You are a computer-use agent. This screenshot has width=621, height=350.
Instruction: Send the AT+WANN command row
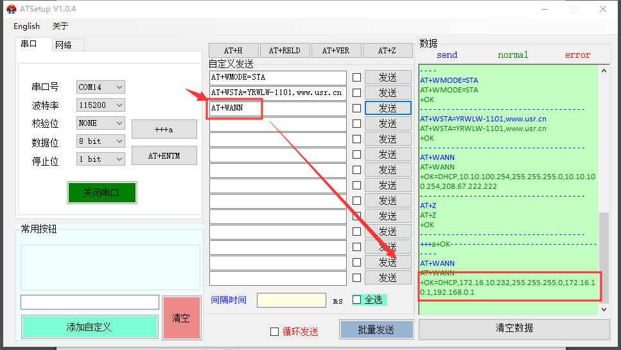click(x=387, y=108)
